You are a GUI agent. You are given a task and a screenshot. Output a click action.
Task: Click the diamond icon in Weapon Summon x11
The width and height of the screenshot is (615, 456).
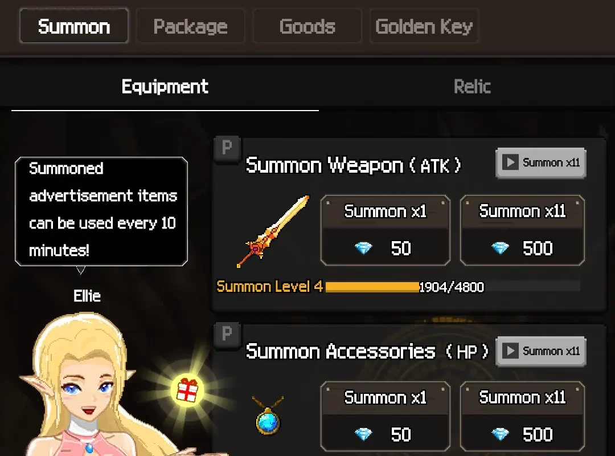click(x=500, y=248)
